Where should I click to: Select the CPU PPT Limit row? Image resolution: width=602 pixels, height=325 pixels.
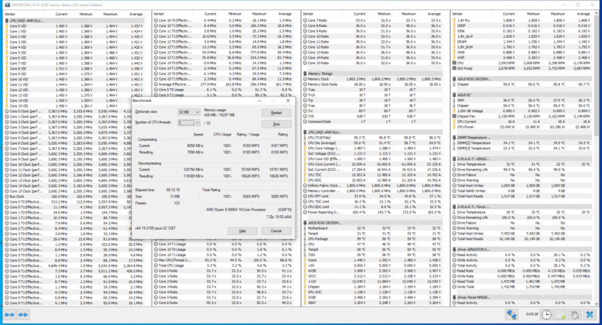(372, 196)
